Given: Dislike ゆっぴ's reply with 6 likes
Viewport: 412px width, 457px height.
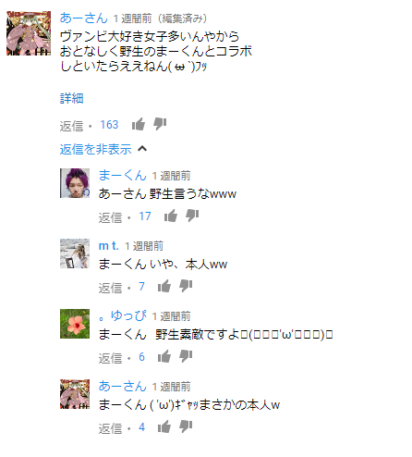Looking at the screenshot, I should (186, 356).
